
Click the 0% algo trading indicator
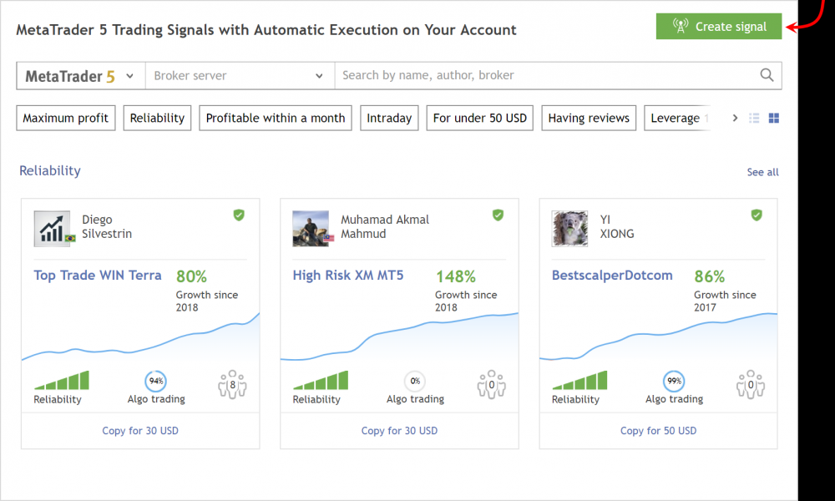coord(415,381)
